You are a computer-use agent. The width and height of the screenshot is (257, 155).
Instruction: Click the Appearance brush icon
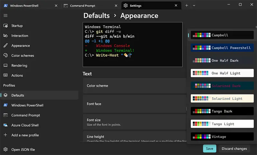pyautogui.click(x=5, y=45)
